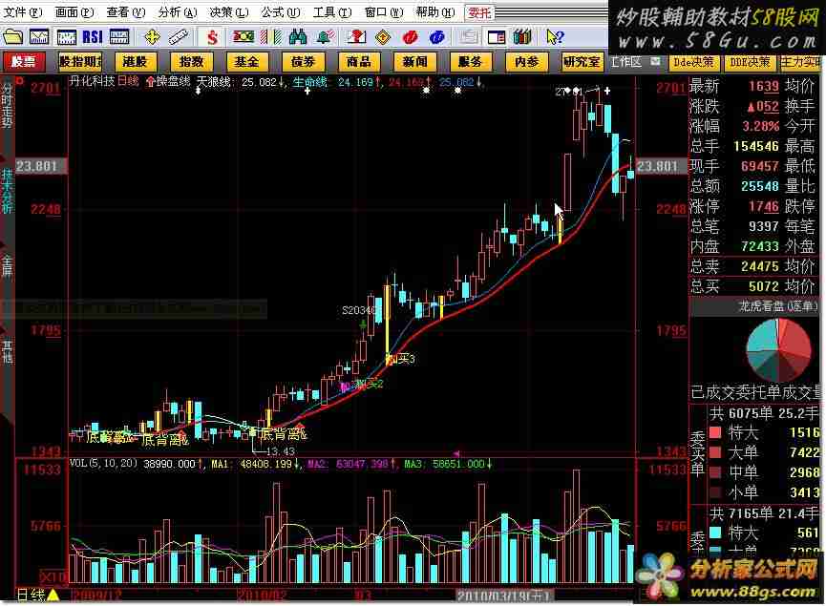Click the 总手 value 154546
The image size is (826, 606).
(756, 146)
